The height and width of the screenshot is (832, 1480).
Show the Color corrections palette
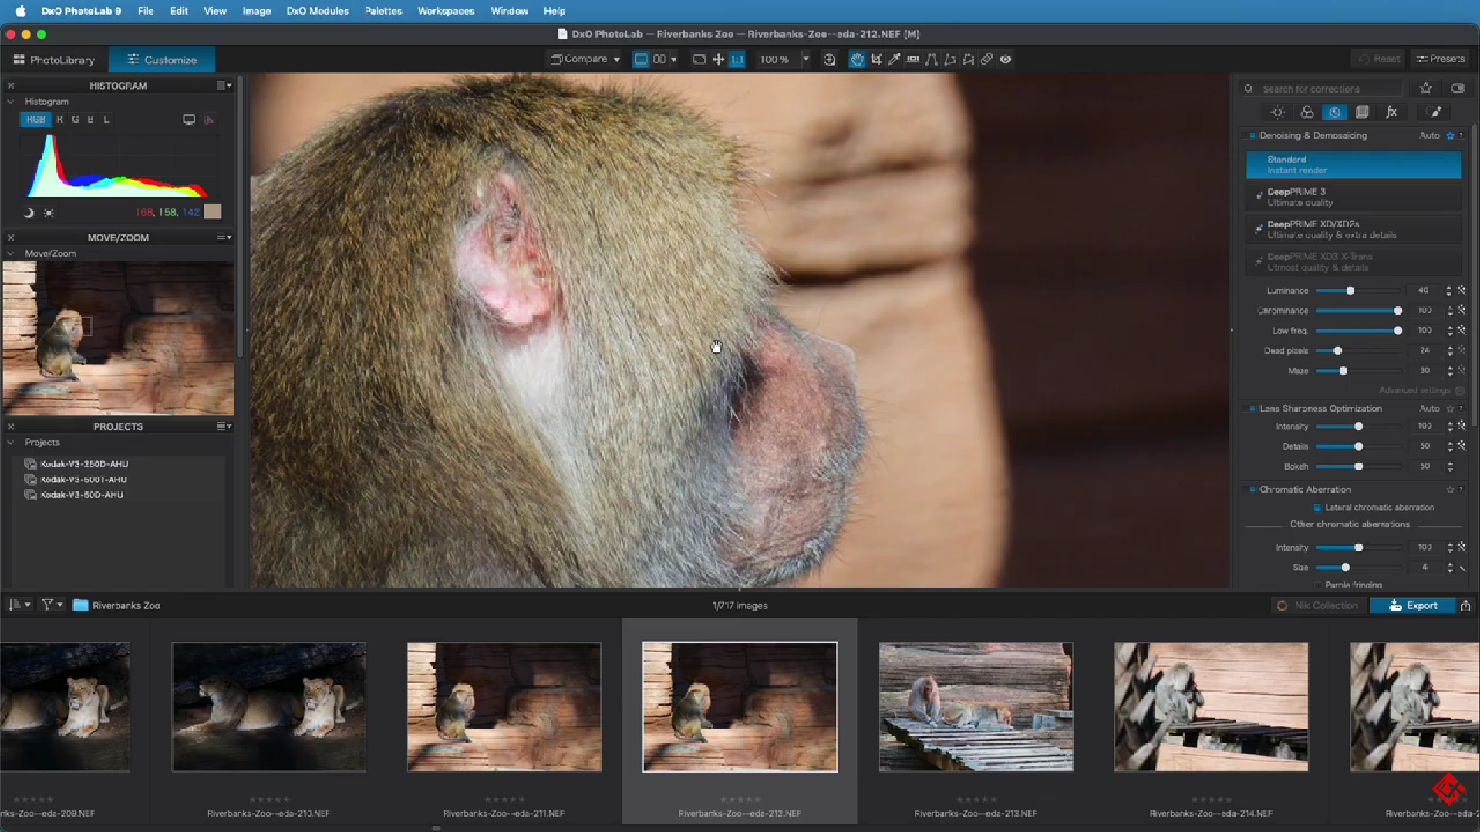click(1306, 113)
